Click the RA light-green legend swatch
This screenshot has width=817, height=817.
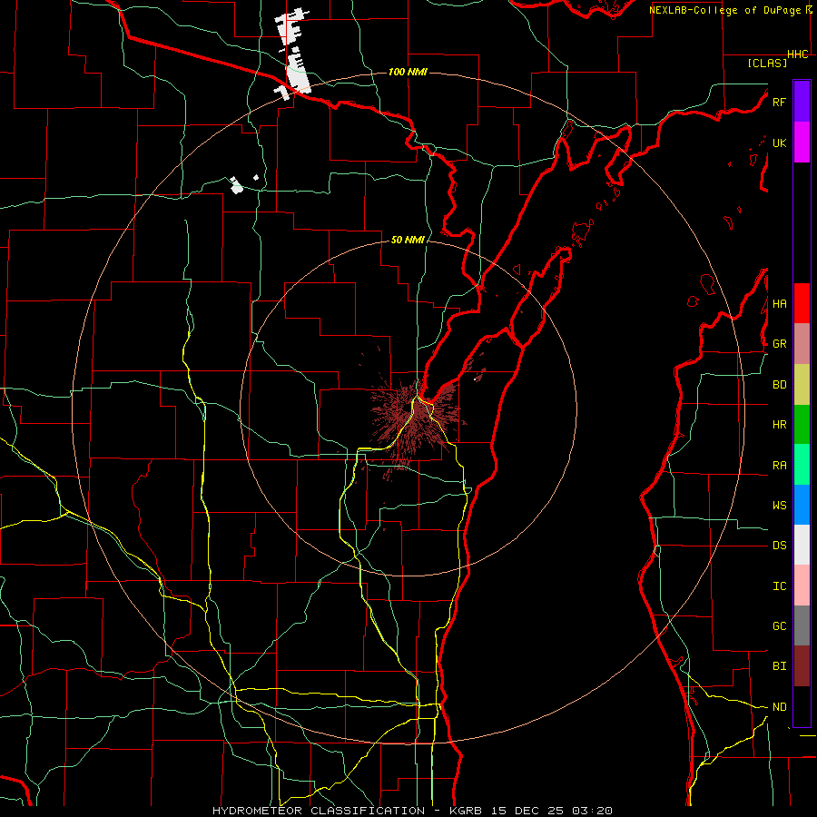[x=802, y=465]
